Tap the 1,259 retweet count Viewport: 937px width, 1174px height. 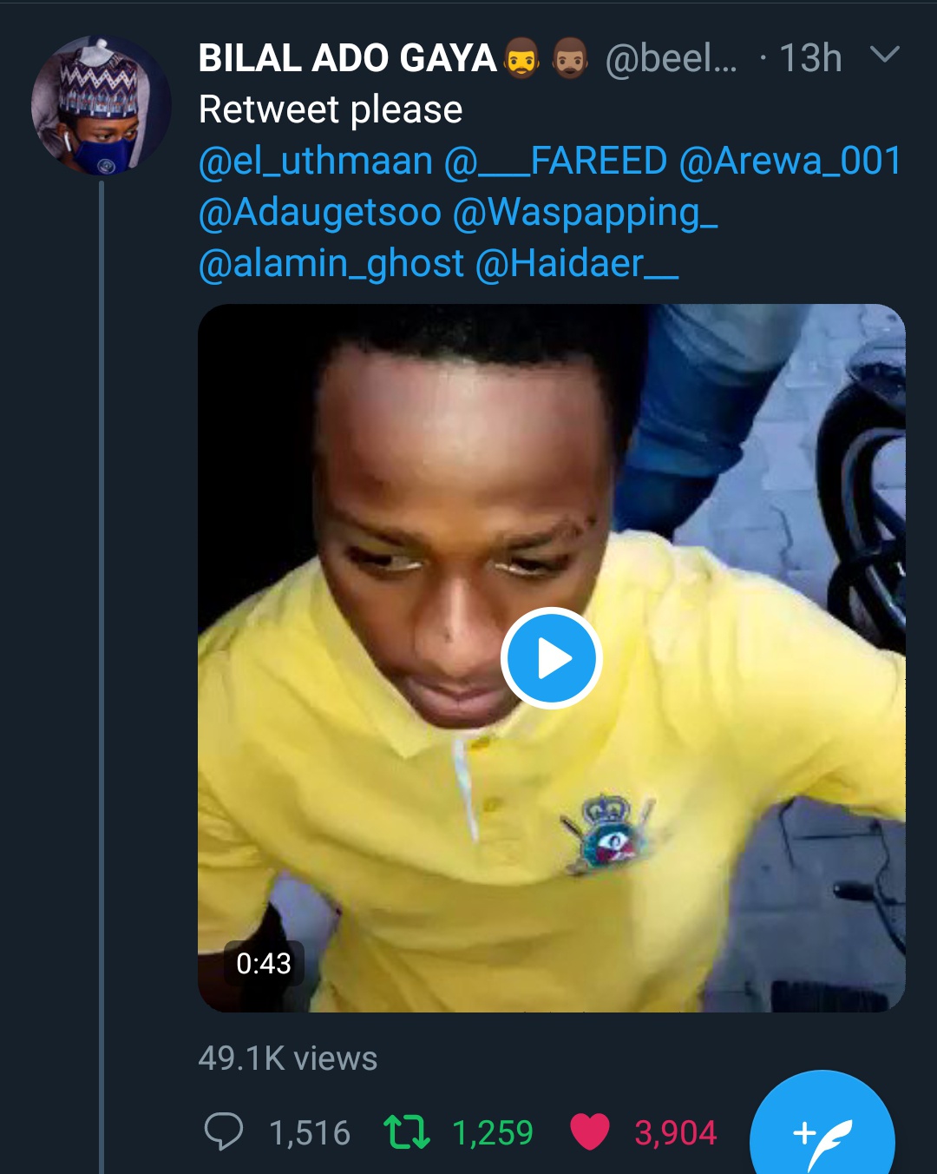492,1133
